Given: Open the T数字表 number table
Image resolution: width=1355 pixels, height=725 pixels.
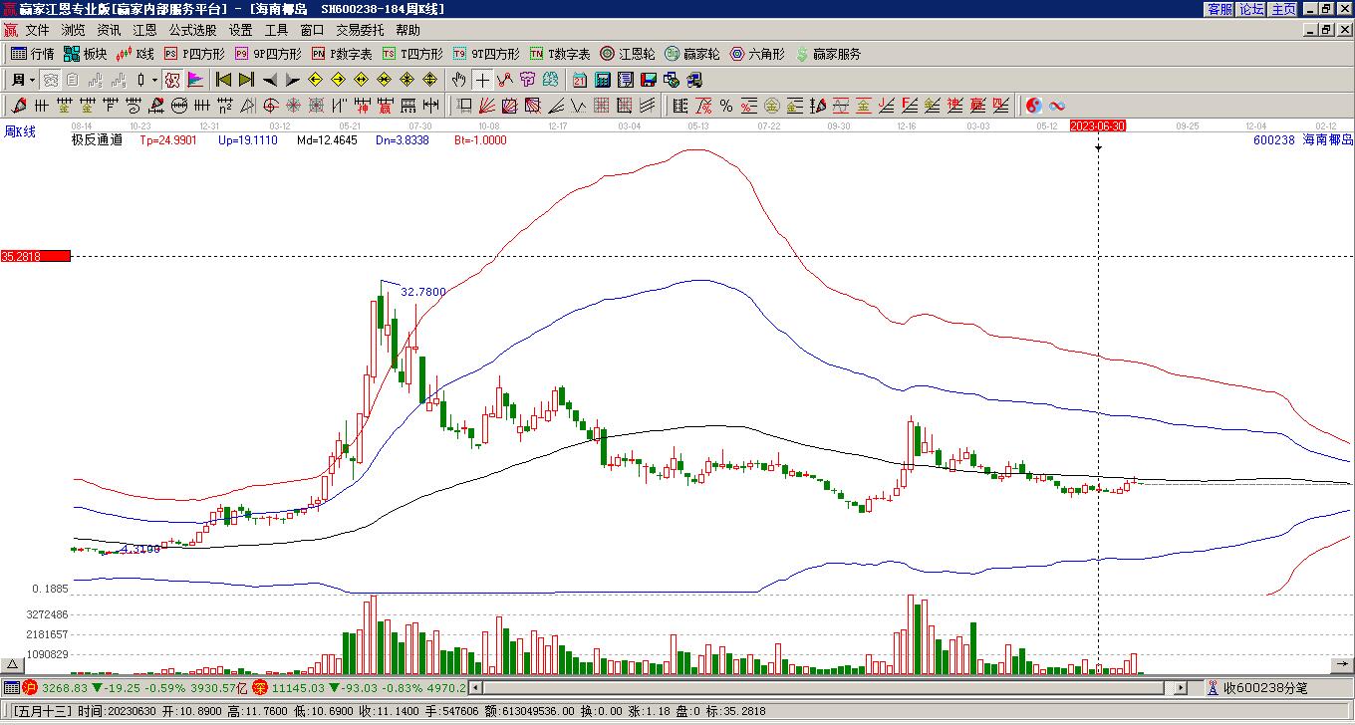Looking at the screenshot, I should pos(560,54).
